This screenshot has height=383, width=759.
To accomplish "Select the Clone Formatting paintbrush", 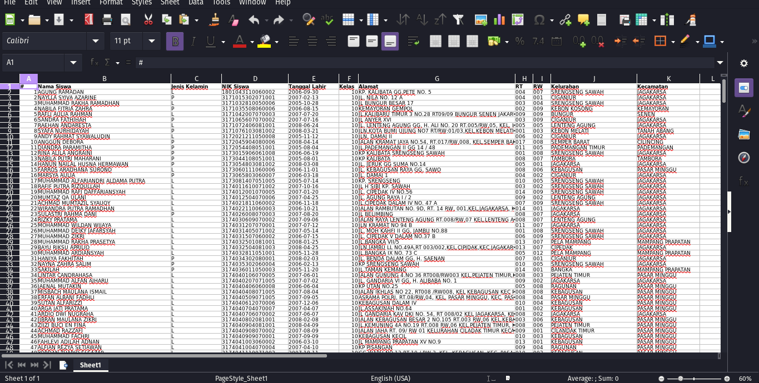I will [215, 20].
